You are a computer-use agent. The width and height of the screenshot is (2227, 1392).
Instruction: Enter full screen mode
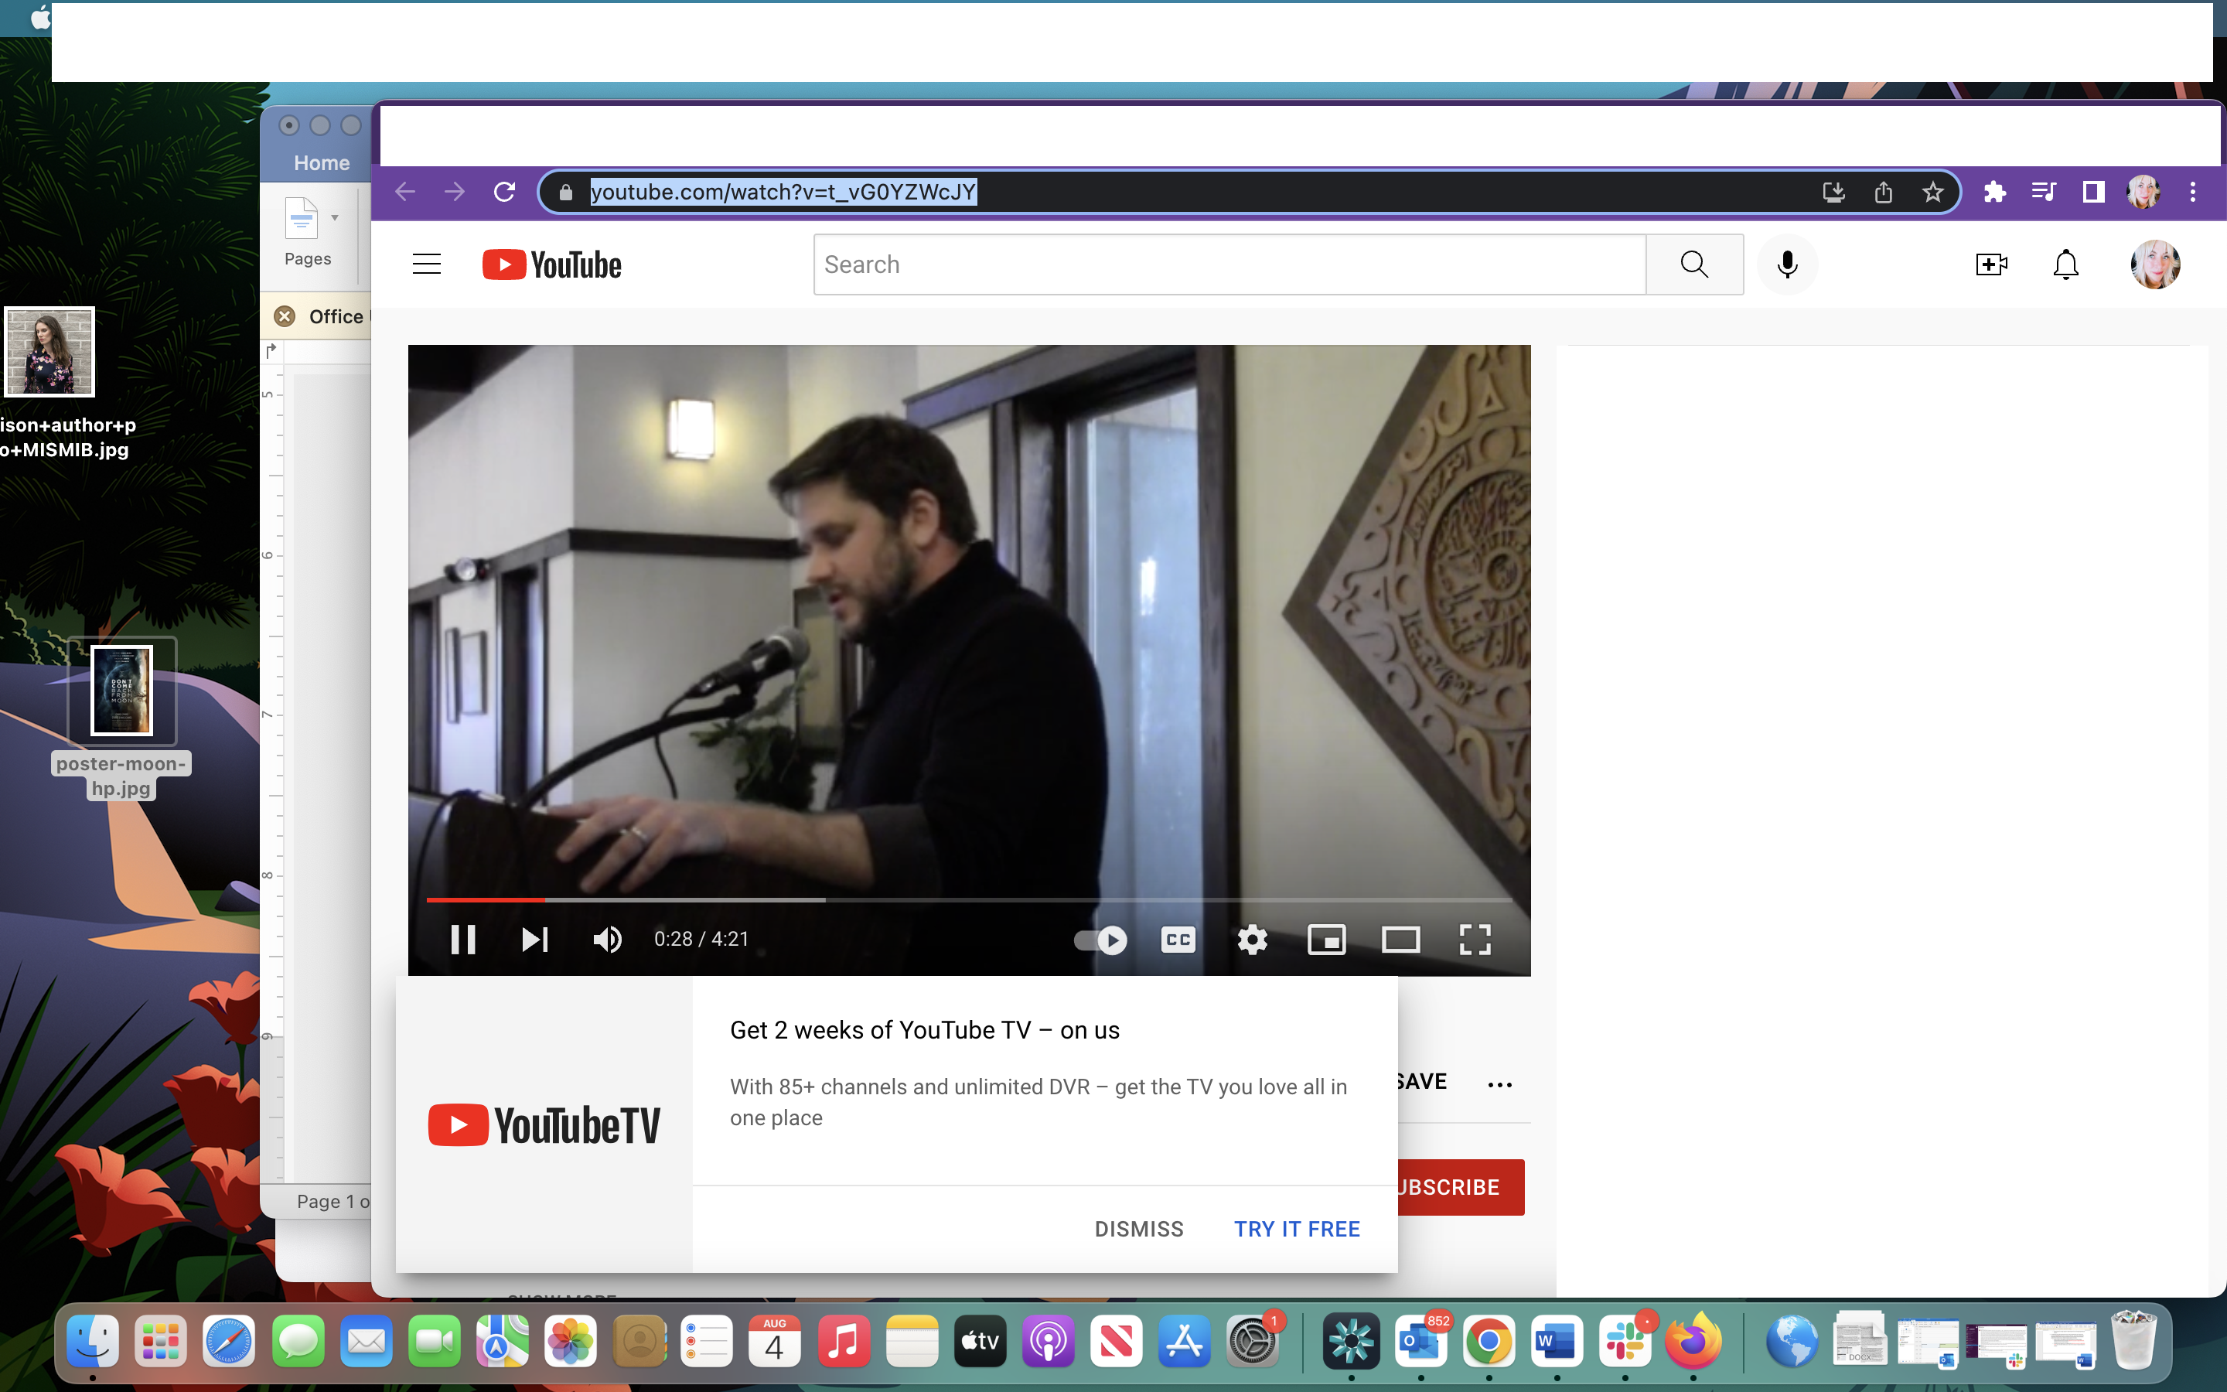[x=1475, y=939]
